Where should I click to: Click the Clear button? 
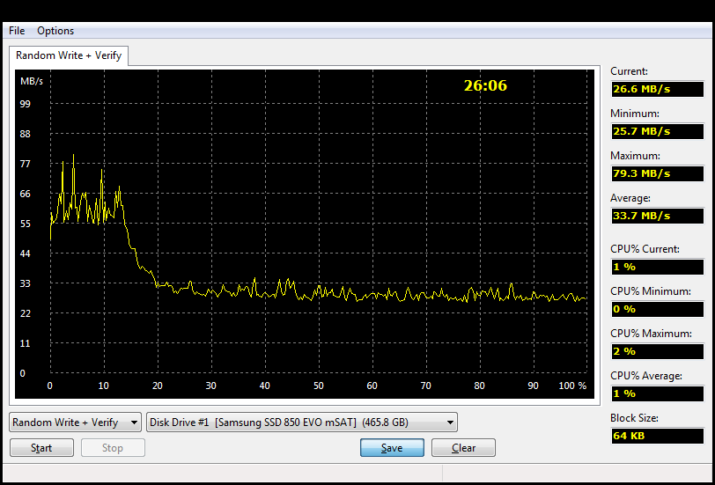pos(463,448)
